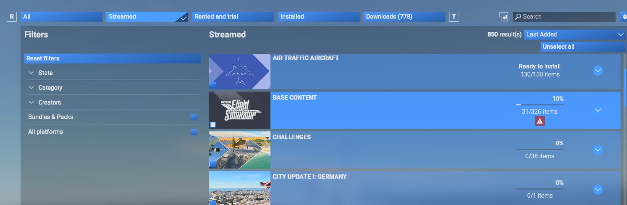Toggle the Bundles & Packs checkbox
Viewport: 627px width, 205px height.
(194, 117)
